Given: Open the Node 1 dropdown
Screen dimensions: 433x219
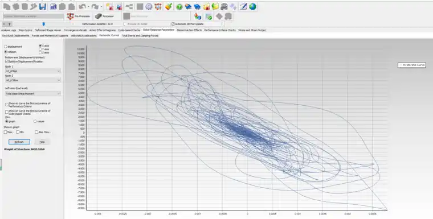Looking at the screenshot, I should click(x=32, y=71).
